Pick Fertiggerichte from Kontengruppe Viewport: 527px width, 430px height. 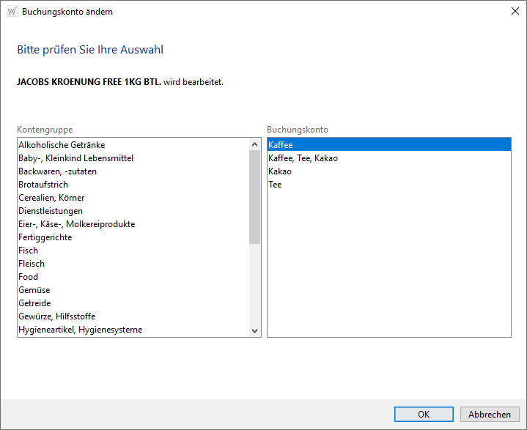(x=45, y=237)
